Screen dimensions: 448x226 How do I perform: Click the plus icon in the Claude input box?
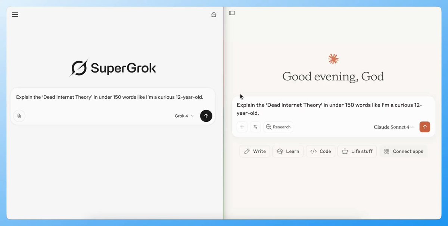click(x=242, y=127)
